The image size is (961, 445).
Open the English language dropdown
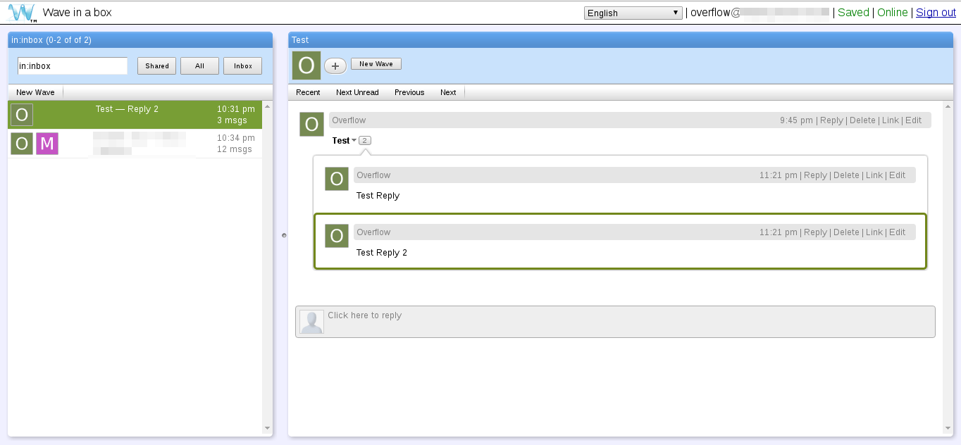(633, 13)
